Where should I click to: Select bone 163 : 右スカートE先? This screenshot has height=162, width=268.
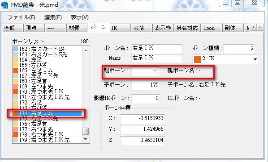pyautogui.click(x=47, y=54)
